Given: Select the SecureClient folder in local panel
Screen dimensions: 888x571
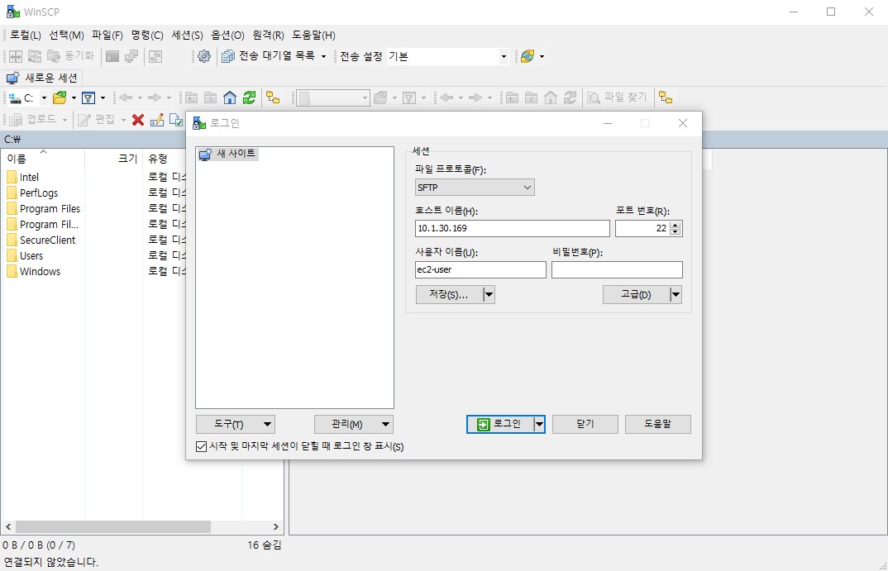Looking at the screenshot, I should pyautogui.click(x=48, y=240).
